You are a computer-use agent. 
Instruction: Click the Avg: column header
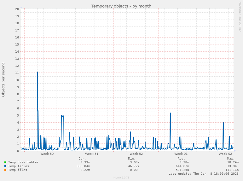pyautogui.click(x=181, y=159)
